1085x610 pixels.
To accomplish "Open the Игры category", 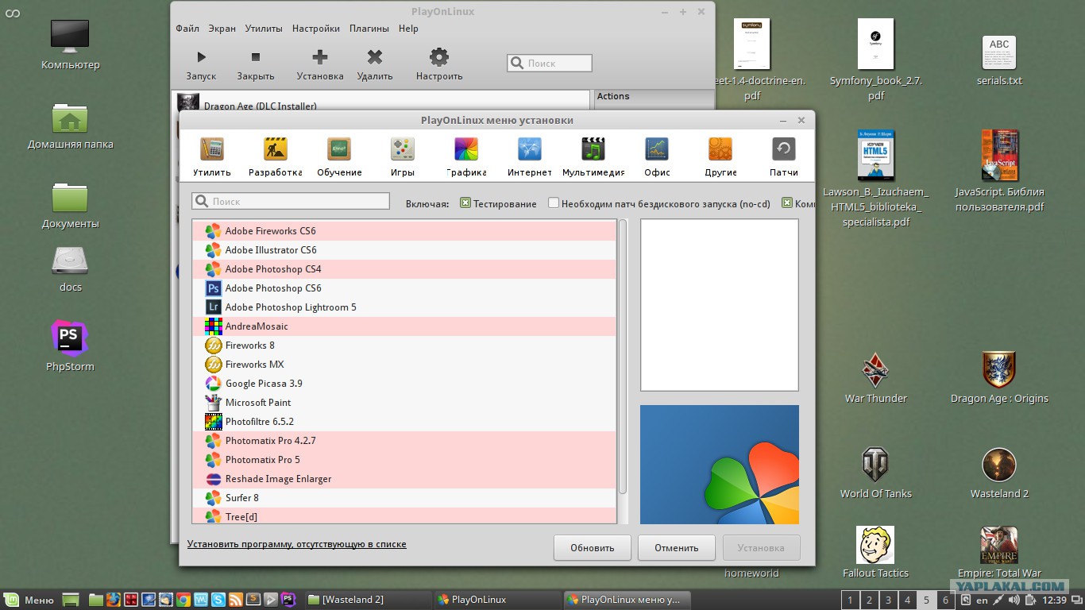I will (x=403, y=156).
